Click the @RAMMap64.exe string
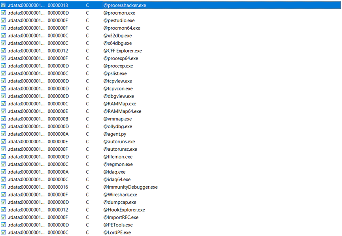 122,111
